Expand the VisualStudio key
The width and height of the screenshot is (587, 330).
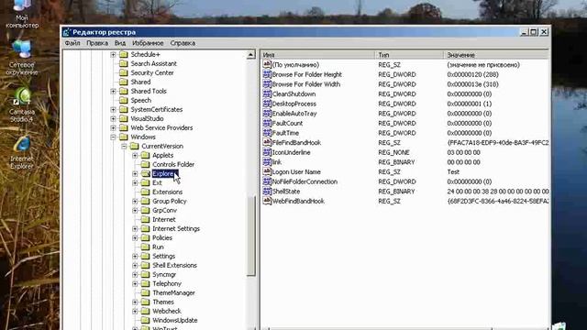click(x=113, y=118)
